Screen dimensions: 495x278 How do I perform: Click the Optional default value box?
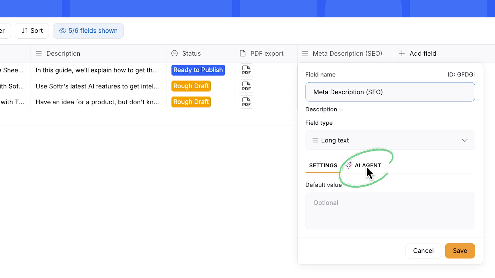pos(390,211)
